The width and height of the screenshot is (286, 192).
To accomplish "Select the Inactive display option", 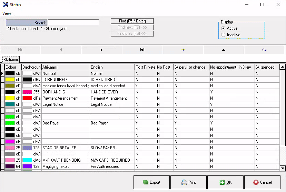I will click(224, 35).
